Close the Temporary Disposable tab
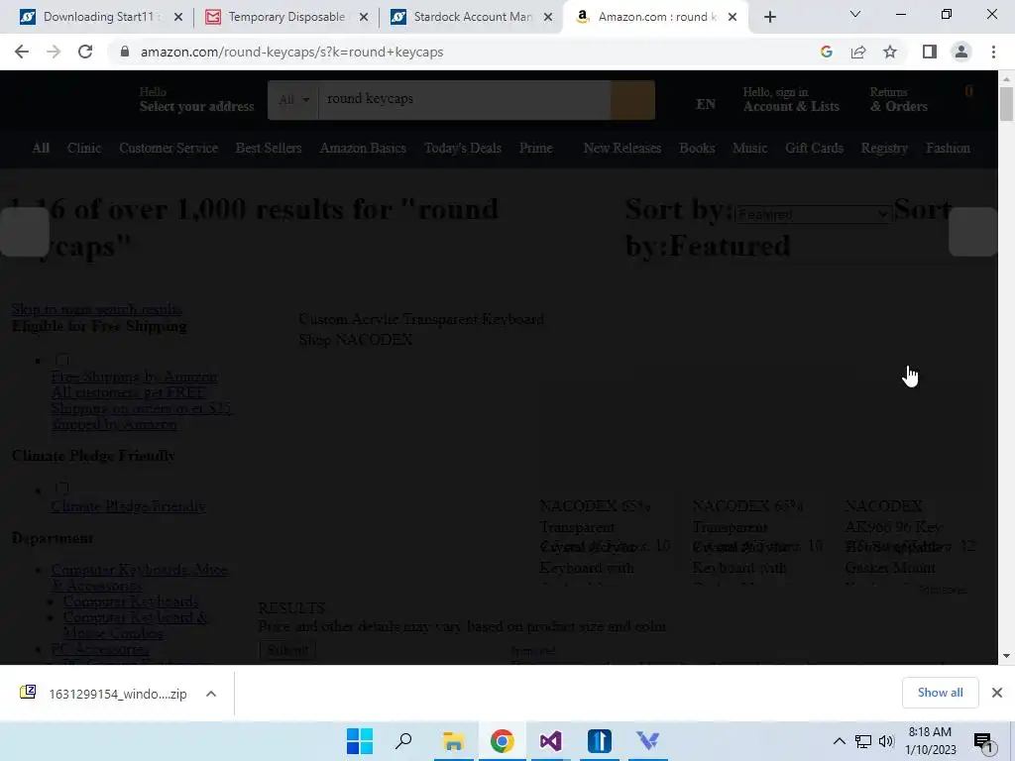 [x=364, y=17]
